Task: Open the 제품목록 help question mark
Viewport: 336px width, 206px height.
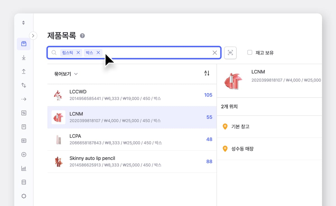Action: 82,36
